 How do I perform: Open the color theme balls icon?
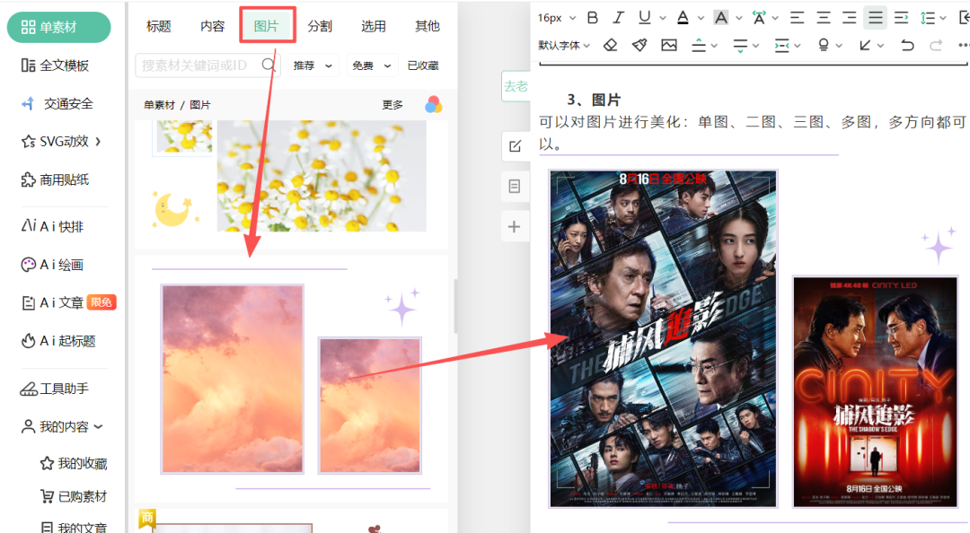click(x=433, y=105)
